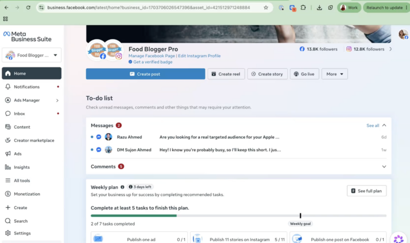This screenshot has height=243, width=410.
Task: Open Publish 11 stories on Instagram task
Action: point(239,238)
